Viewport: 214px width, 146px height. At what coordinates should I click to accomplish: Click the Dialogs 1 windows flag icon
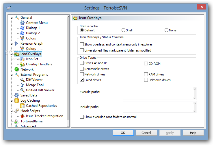tap(22, 28)
